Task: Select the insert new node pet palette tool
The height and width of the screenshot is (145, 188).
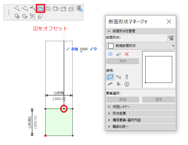Action: pos(17,9)
